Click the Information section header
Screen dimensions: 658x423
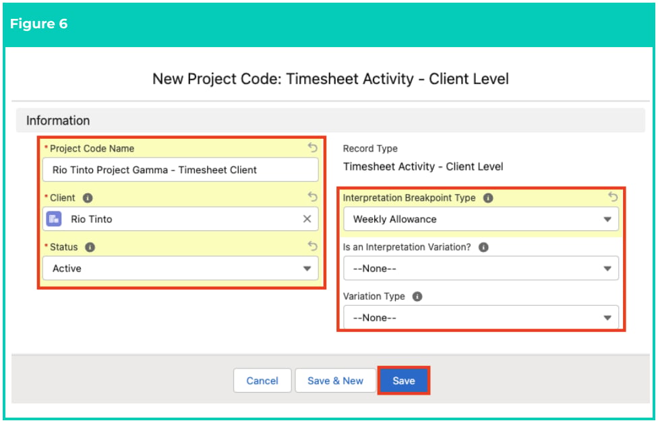tap(330, 121)
